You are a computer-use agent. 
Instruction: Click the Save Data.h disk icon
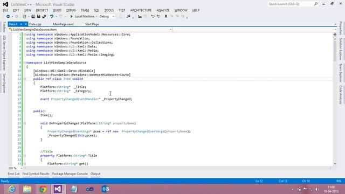point(38,17)
